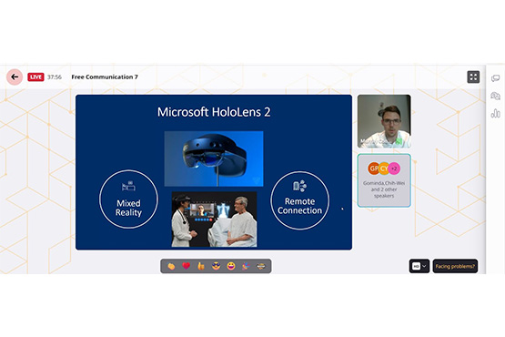The height and width of the screenshot is (337, 505).
Task: Click the +2 speakers avatar bubble
Action: [x=394, y=168]
